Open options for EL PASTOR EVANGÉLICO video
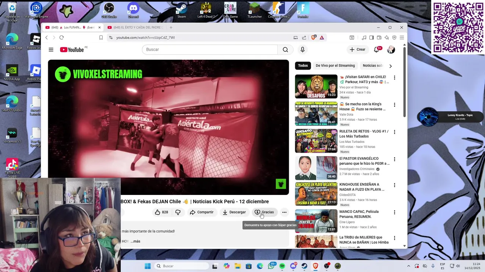The image size is (485, 272). pos(394,159)
